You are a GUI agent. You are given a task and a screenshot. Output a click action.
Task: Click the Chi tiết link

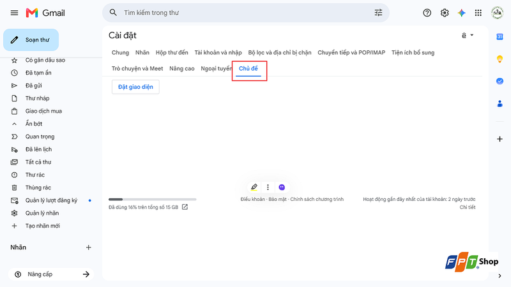pyautogui.click(x=468, y=207)
